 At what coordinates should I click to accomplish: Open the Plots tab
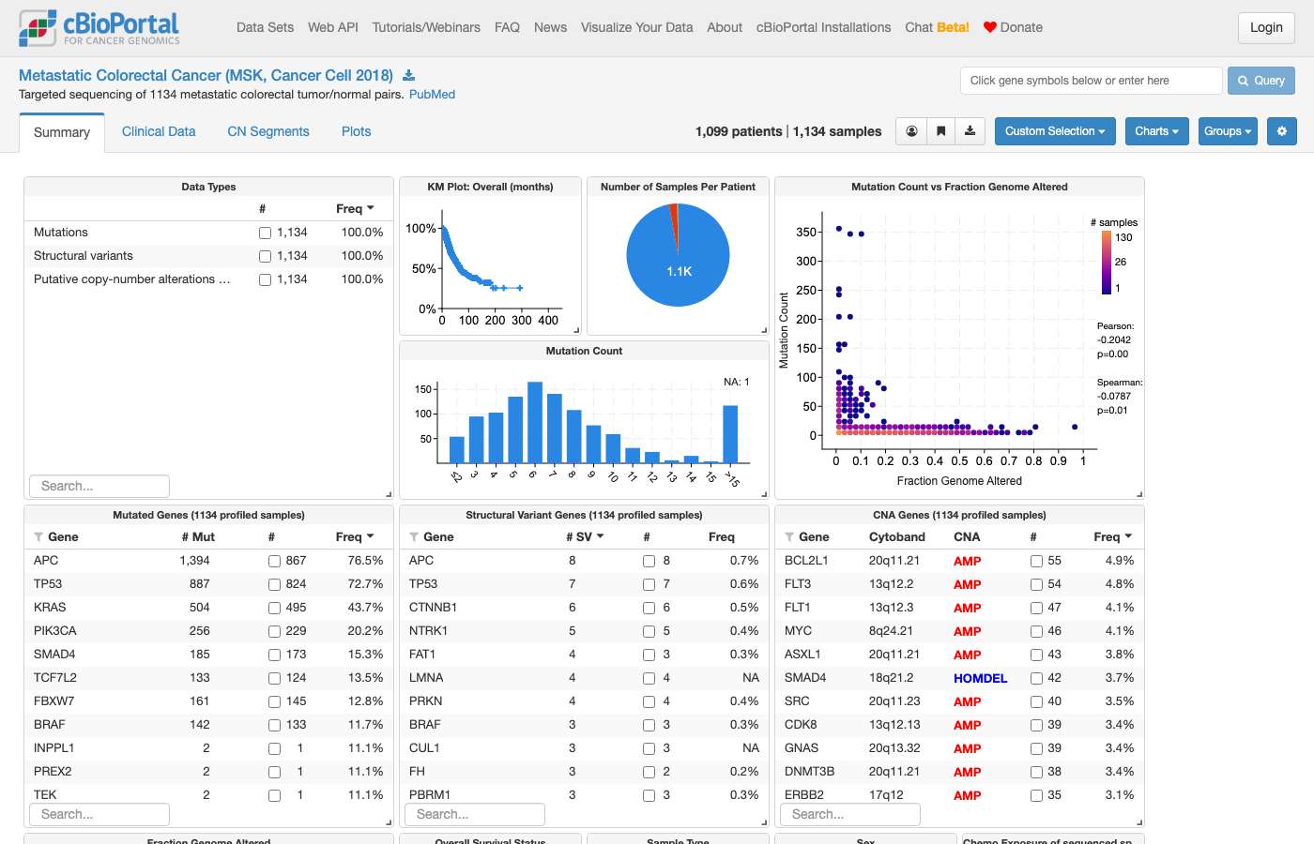[356, 131]
